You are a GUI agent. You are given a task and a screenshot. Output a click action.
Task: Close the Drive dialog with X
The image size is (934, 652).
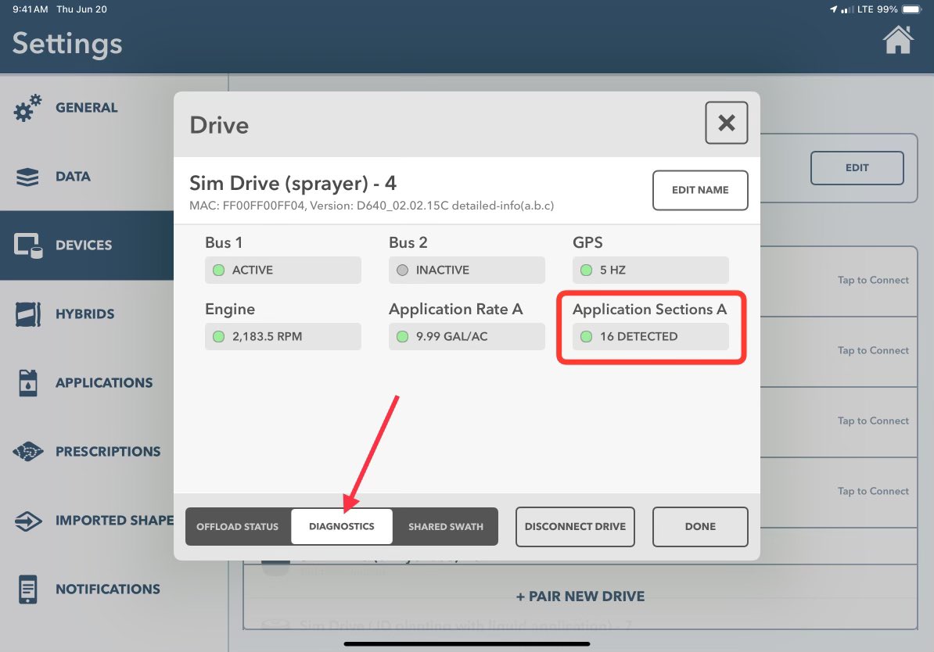(726, 123)
